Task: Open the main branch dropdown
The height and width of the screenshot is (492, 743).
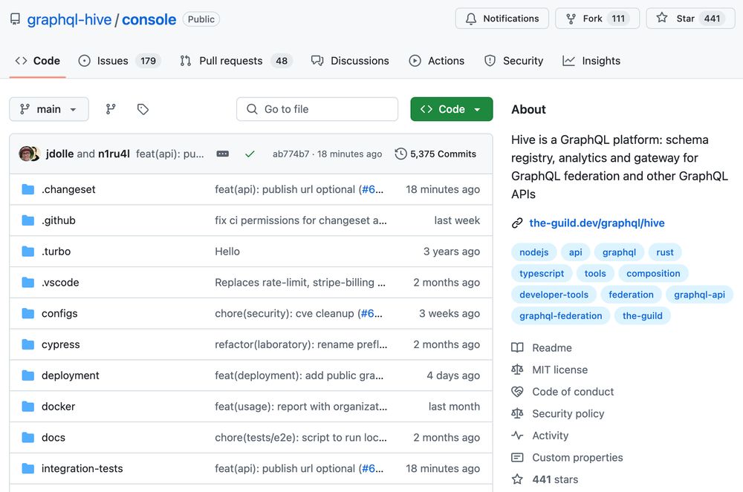Action: [x=49, y=109]
